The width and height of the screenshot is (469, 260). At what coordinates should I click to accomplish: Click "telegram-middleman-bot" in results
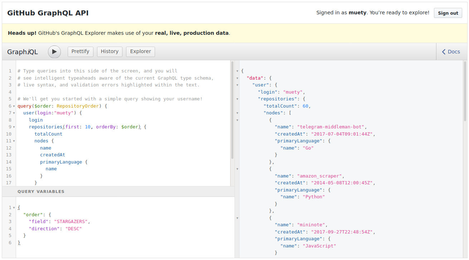pyautogui.click(x=331, y=127)
